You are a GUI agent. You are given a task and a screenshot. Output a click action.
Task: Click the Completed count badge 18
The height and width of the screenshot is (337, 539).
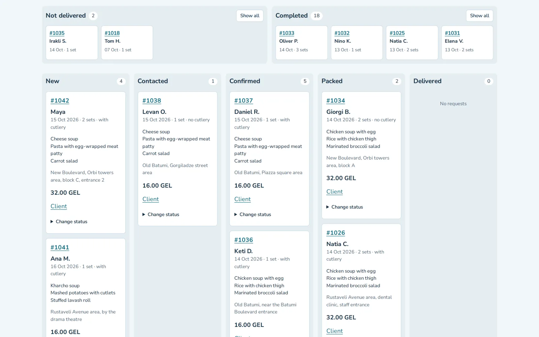click(x=317, y=16)
